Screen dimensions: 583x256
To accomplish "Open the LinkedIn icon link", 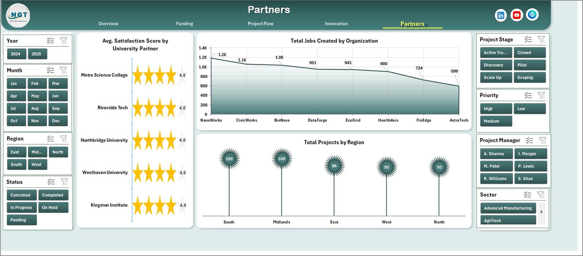I will tap(501, 15).
